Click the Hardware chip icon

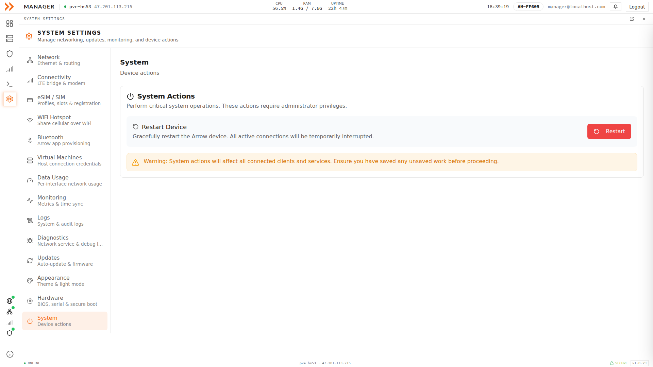point(30,301)
